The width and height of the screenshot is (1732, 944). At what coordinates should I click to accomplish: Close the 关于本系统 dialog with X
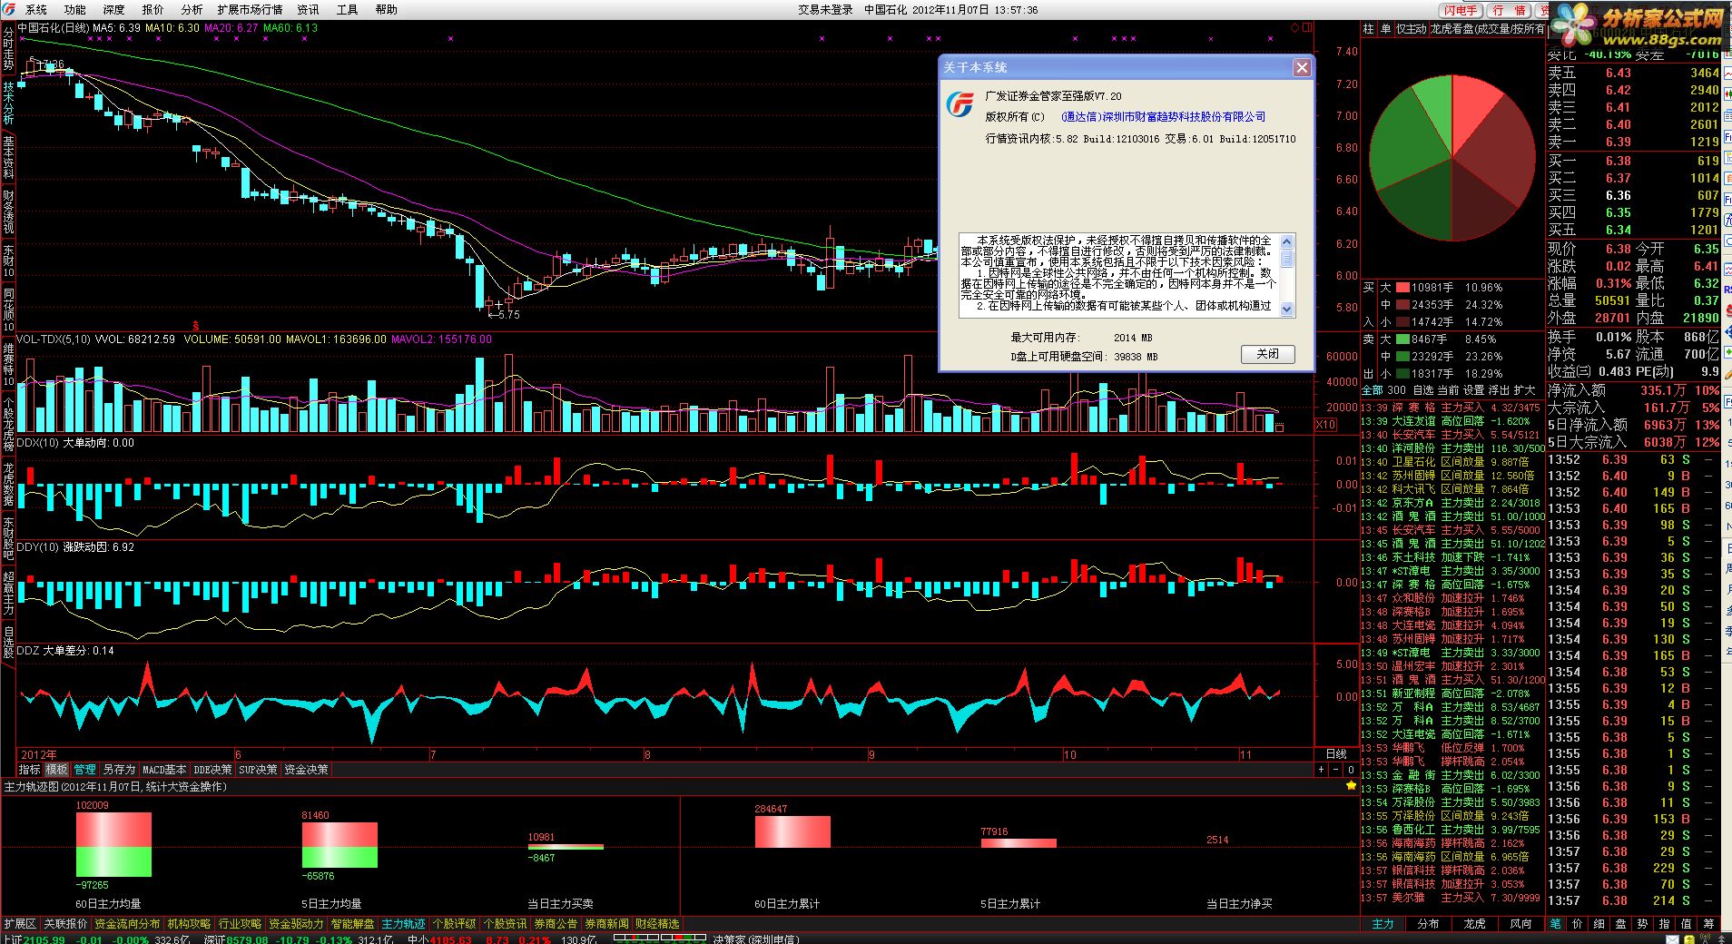pyautogui.click(x=1302, y=68)
